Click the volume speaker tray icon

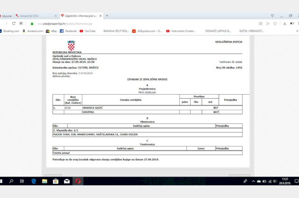click(275, 181)
